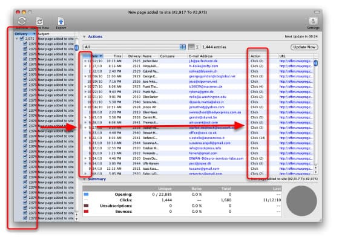Click the 'Bounces:' summary row label
Screen dimensions: 339x237
point(123,212)
